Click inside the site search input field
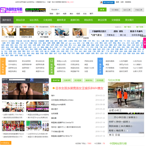The height and width of the screenshot is (146, 146). pyautogui.click(x=79, y=10)
